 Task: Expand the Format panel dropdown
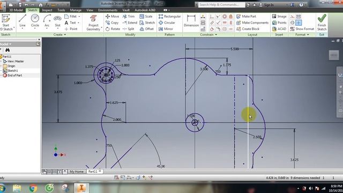(x=302, y=34)
